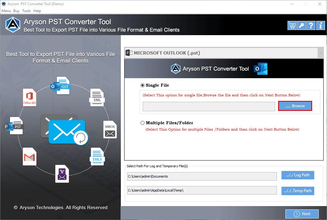
Task: Click the EML file icon
Action: 97,97
